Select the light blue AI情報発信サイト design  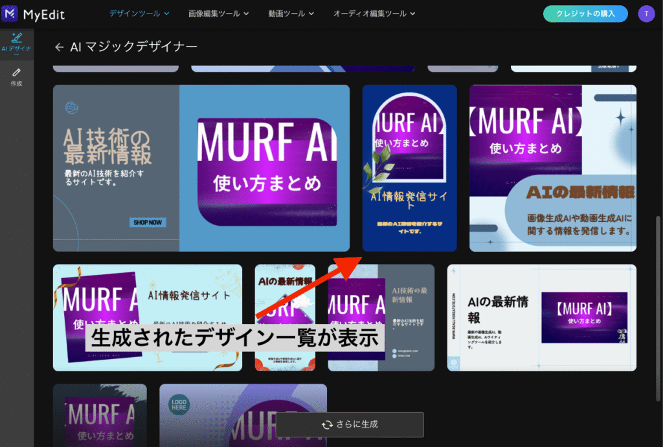148,318
